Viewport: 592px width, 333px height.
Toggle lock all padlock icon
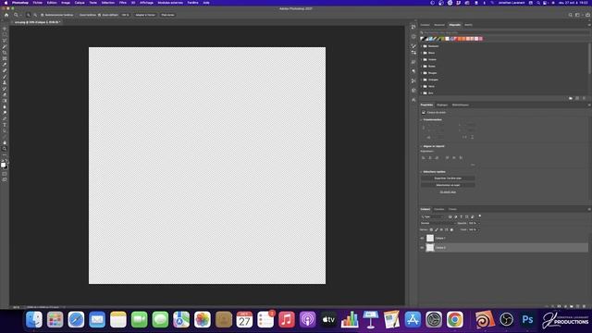[x=452, y=229]
